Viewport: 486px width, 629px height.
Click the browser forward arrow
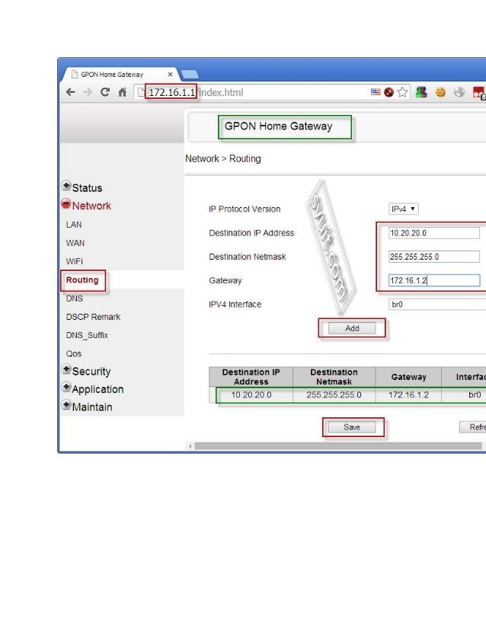coord(88,92)
